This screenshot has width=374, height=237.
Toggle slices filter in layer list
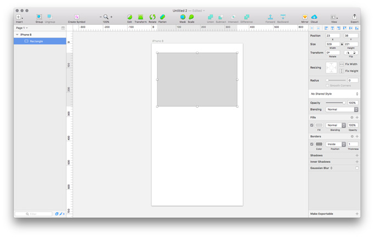click(x=61, y=214)
